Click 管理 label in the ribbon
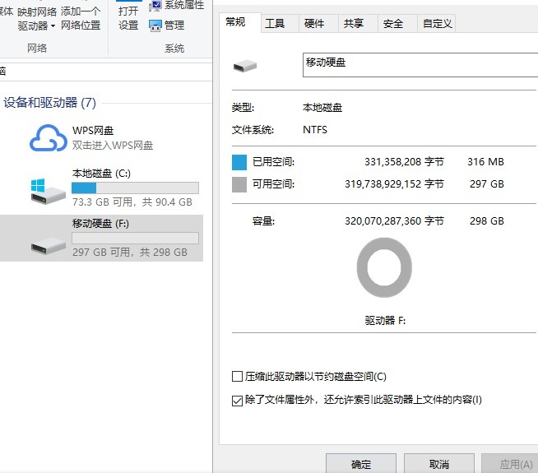This screenshot has height=473, width=538. (x=174, y=26)
